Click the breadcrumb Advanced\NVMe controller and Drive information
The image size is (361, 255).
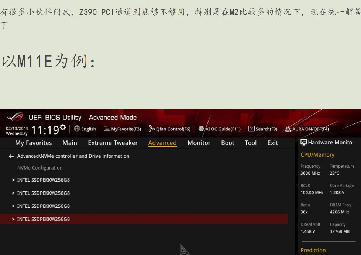pos(73,156)
